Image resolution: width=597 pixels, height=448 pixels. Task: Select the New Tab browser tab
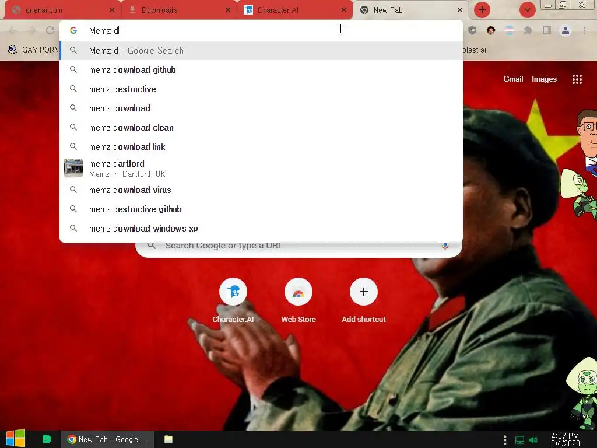410,10
